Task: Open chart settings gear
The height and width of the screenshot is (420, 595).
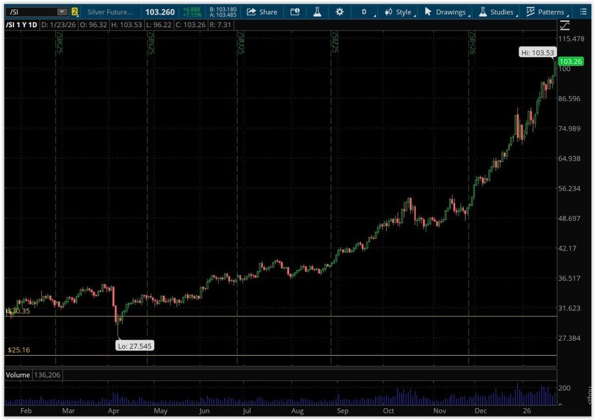Action: click(339, 12)
